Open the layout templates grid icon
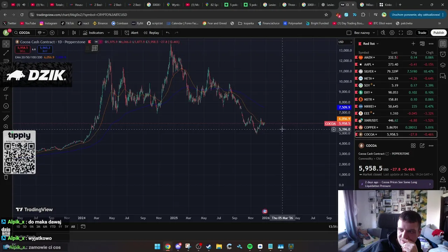448x252 pixels. click(116, 33)
